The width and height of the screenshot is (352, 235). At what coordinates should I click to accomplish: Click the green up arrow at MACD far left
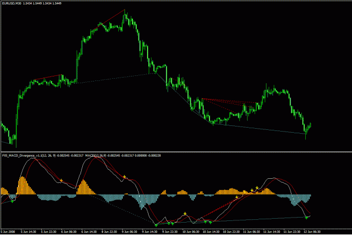[x=12, y=202]
